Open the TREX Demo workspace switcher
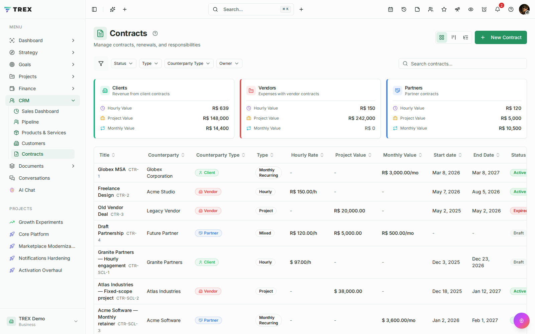 [42, 321]
